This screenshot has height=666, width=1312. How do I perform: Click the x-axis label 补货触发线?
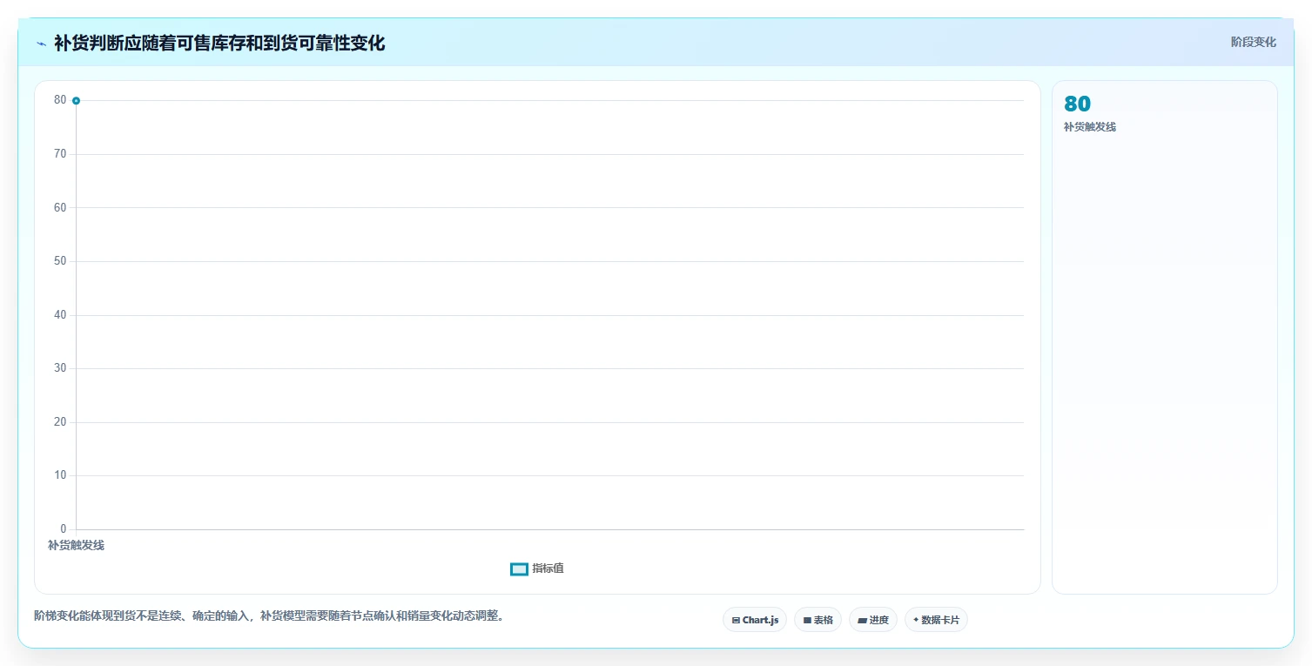pyautogui.click(x=76, y=545)
